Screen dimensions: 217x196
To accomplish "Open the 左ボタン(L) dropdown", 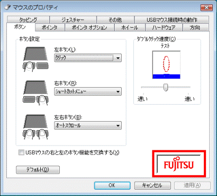I will 88,58.
